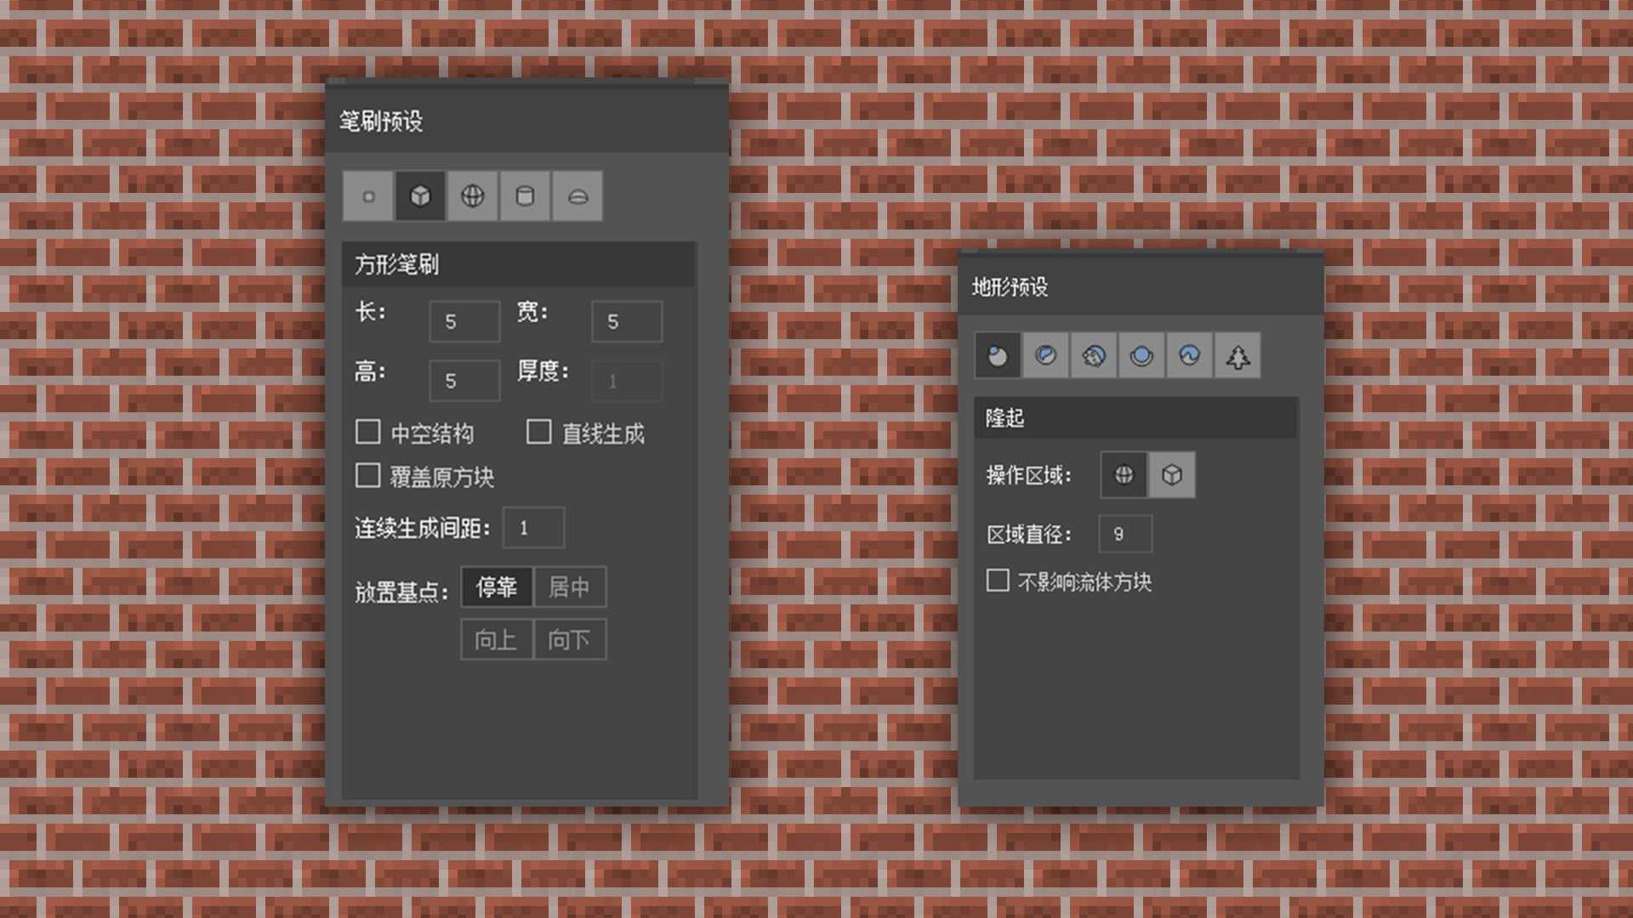This screenshot has width=1633, height=918.
Task: Click the 地形预设 panel title
Action: [1010, 287]
